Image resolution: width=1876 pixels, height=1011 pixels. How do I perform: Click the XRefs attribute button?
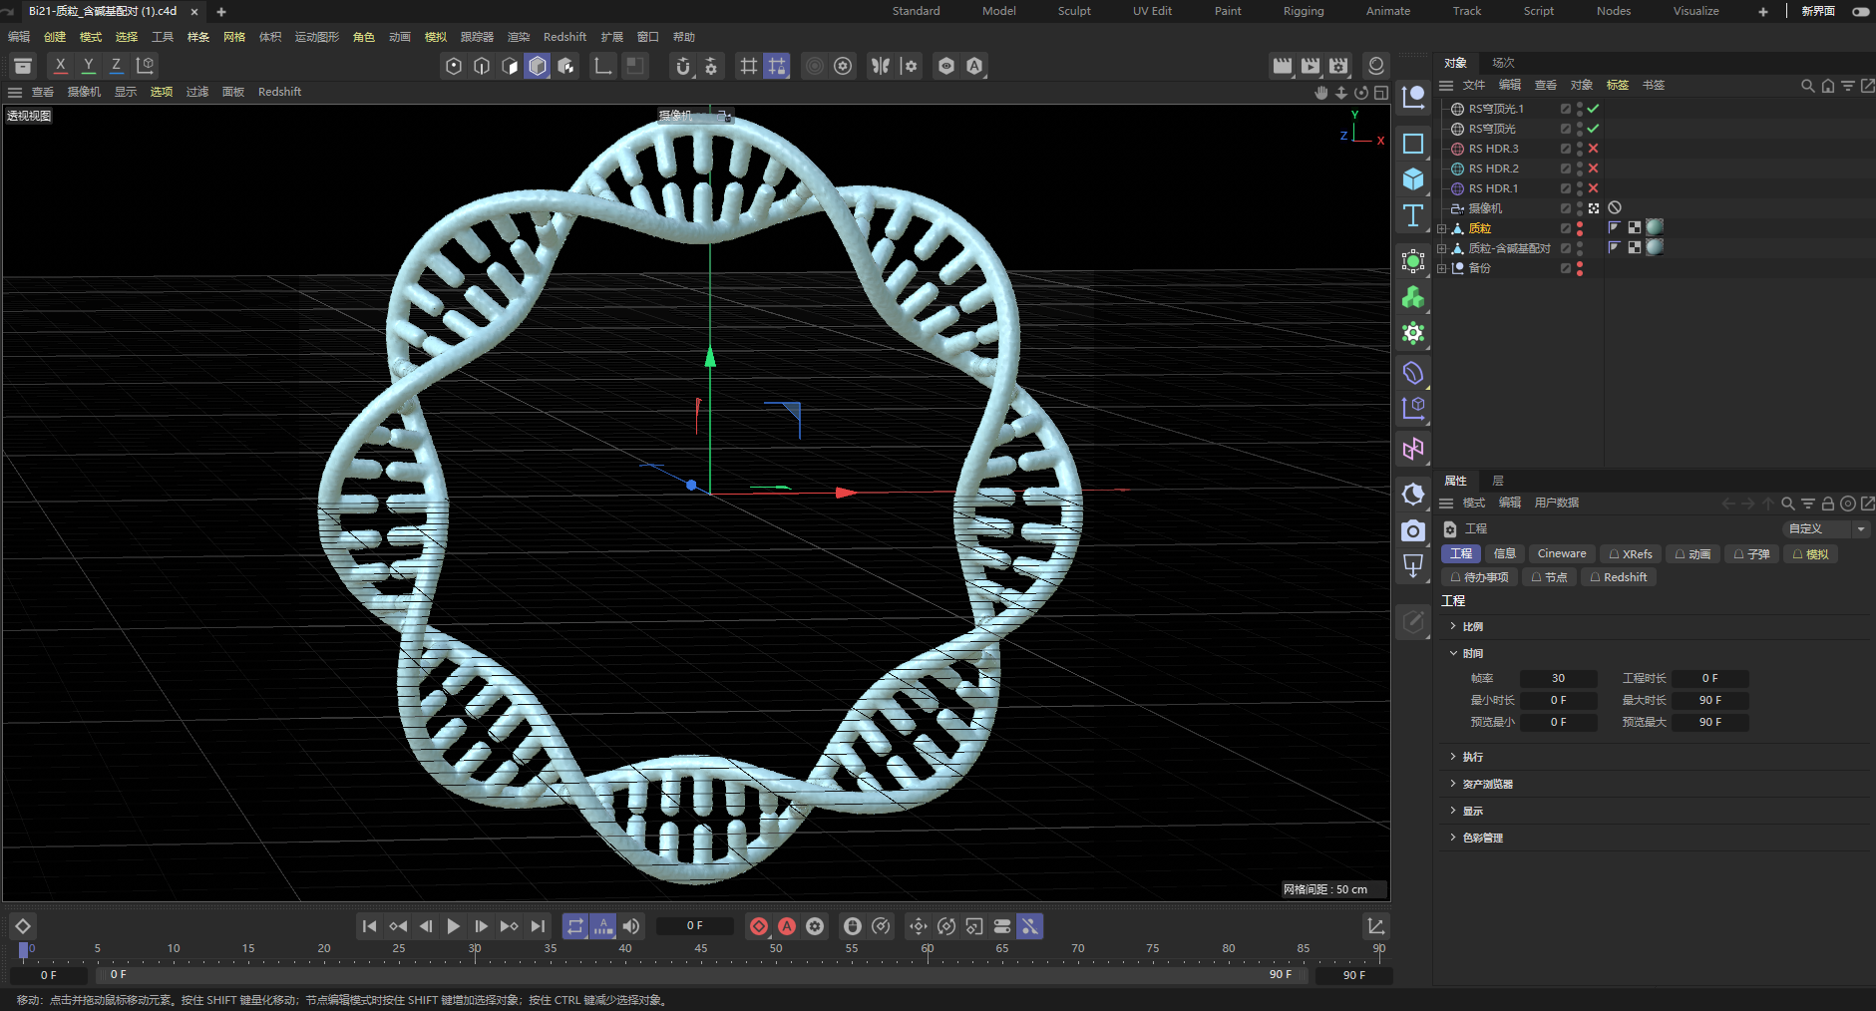pyautogui.click(x=1631, y=553)
